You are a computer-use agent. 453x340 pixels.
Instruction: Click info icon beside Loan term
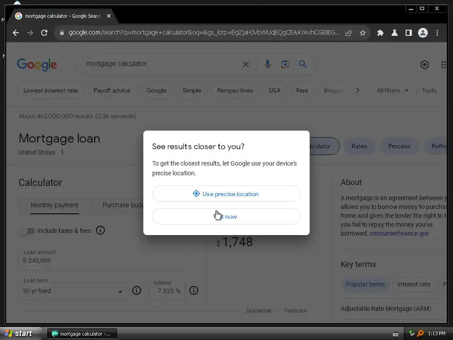point(137,290)
